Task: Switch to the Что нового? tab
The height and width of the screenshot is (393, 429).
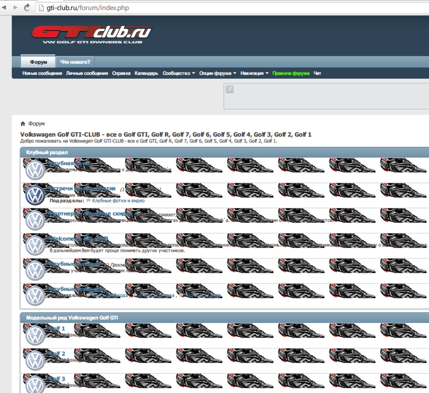Action: click(x=75, y=62)
